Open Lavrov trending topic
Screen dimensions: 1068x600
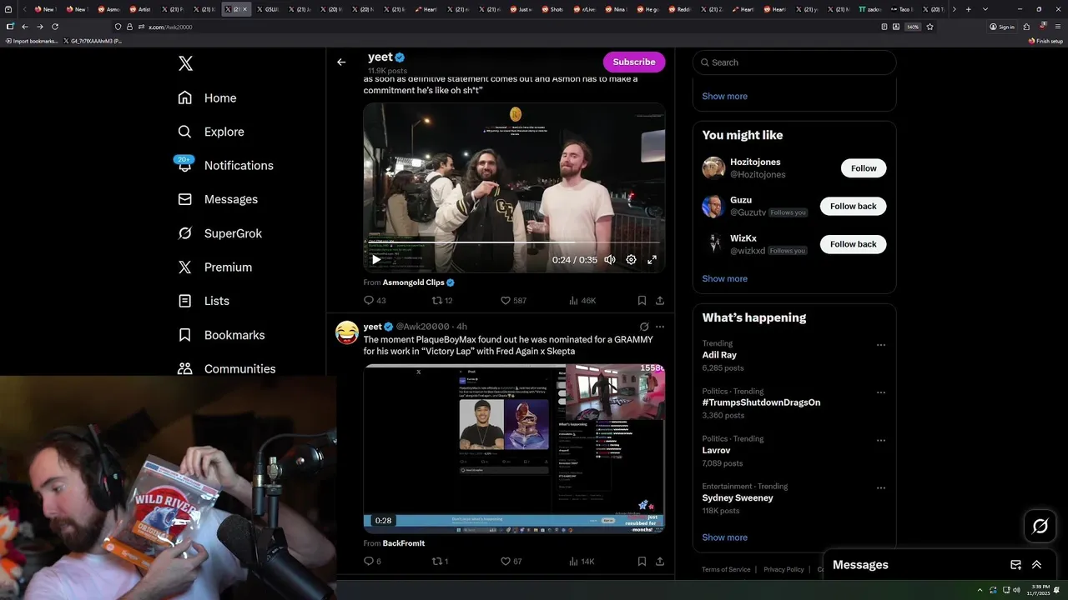tap(718, 450)
